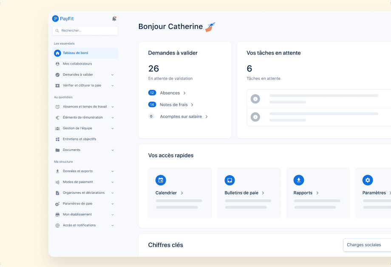Click the Tableau de bord home icon

click(57, 53)
